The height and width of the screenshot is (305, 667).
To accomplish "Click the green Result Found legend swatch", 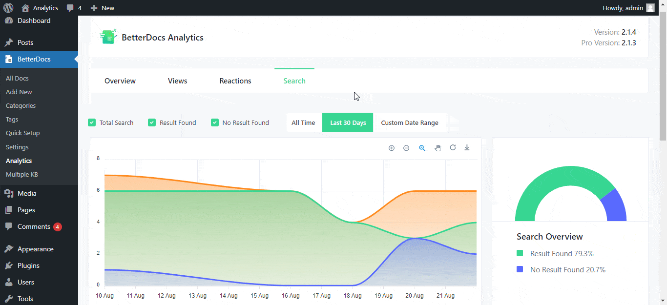I will tap(520, 253).
